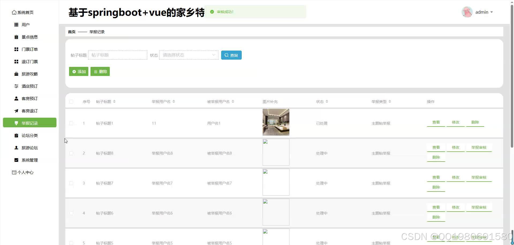Click the green 删除 batch button
This screenshot has width=514, height=245.
point(100,71)
